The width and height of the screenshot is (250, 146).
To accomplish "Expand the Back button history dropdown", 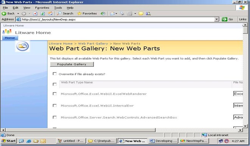I will pos(18,14).
